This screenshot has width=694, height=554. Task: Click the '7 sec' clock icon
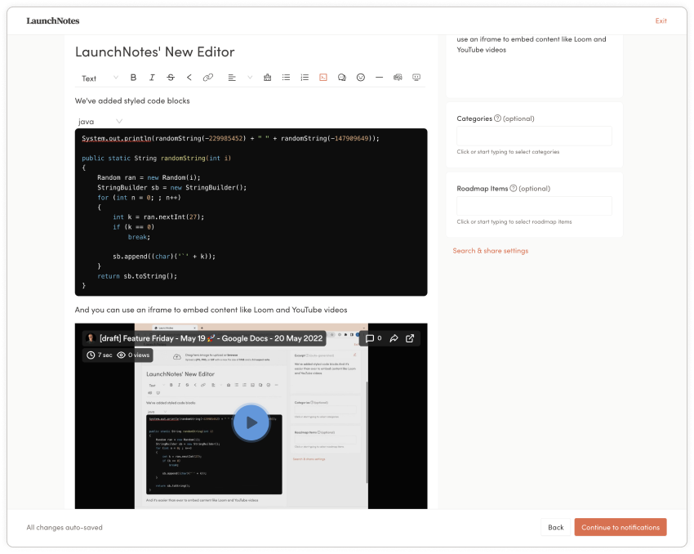[x=91, y=355]
